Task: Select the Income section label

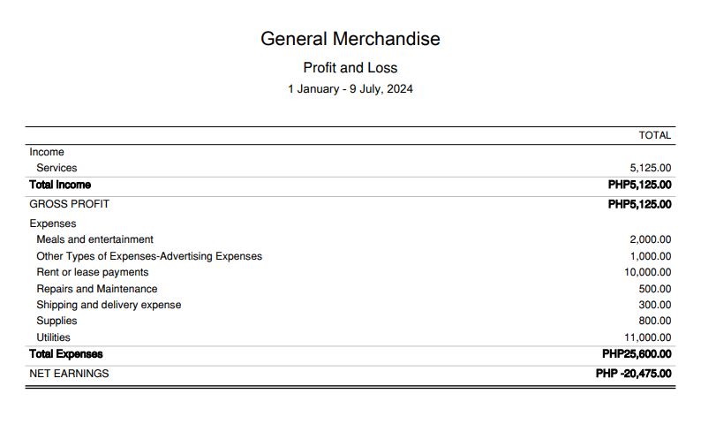Action: coord(47,152)
